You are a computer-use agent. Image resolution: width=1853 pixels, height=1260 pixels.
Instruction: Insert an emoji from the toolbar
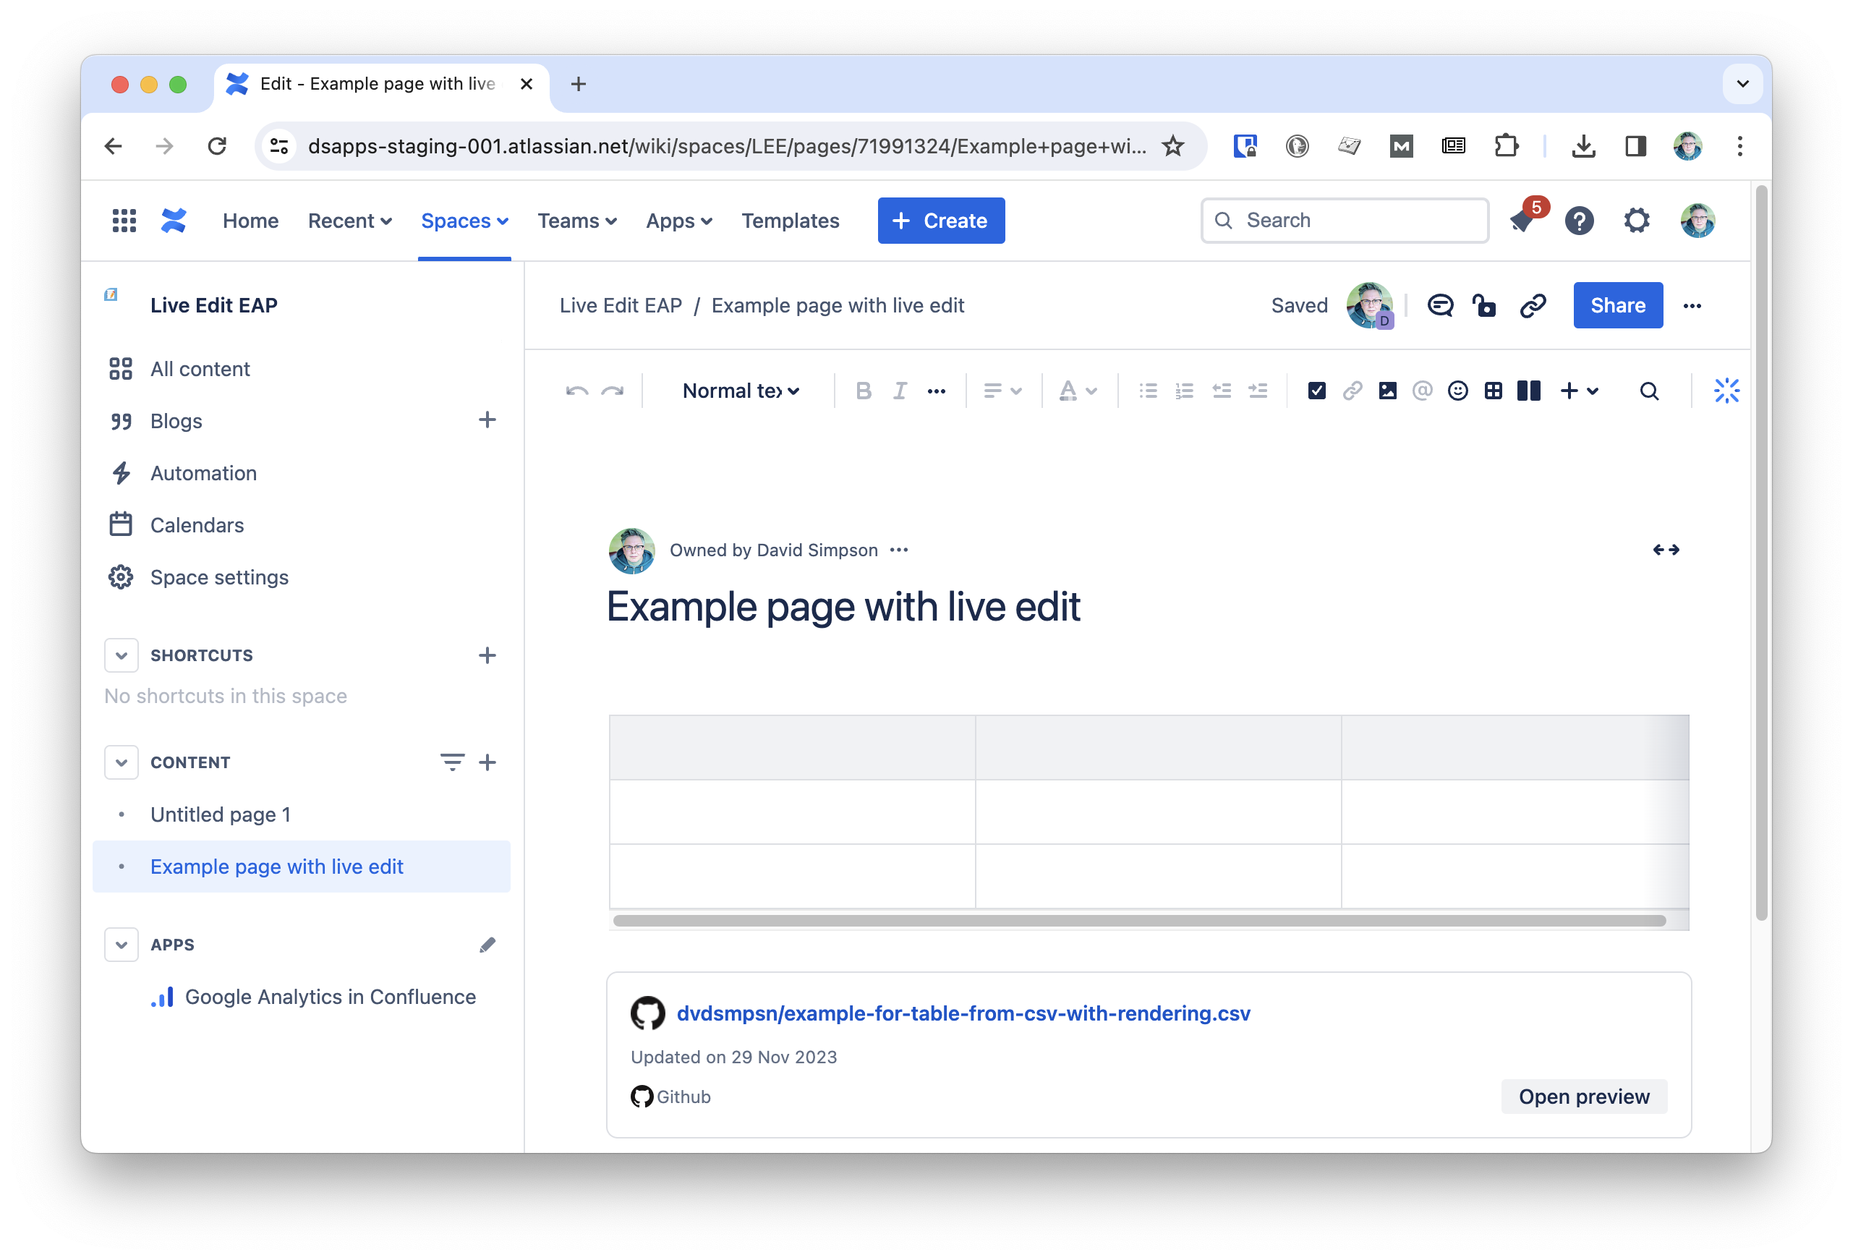tap(1457, 391)
